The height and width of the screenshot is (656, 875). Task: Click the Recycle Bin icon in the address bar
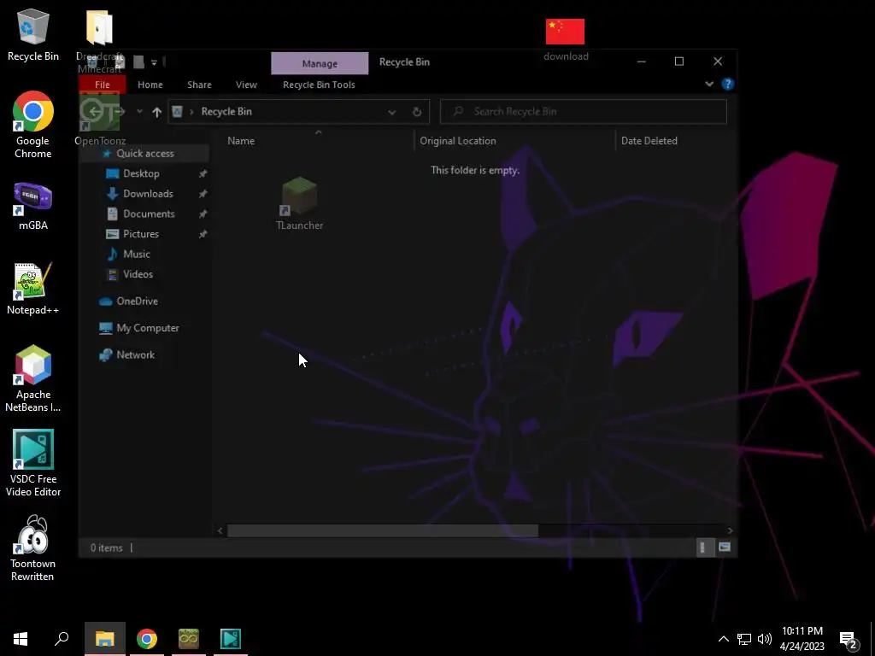[178, 112]
